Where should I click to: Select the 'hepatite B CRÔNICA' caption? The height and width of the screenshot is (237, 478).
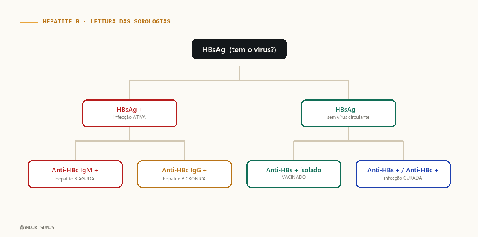pos(184,179)
